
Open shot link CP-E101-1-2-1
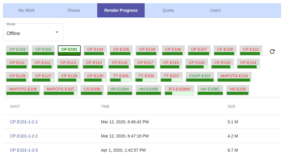click(x=24, y=122)
